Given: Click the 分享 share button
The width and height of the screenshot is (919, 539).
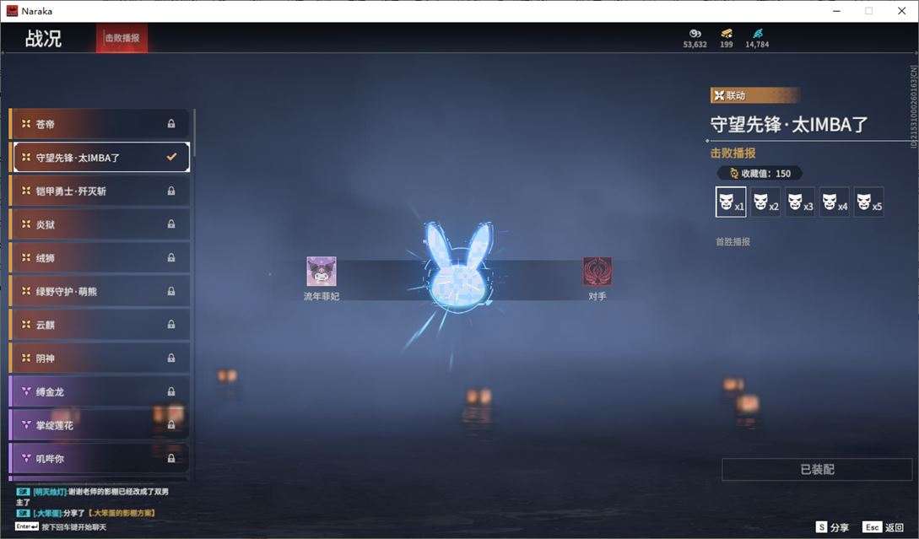Looking at the screenshot, I should click(832, 527).
